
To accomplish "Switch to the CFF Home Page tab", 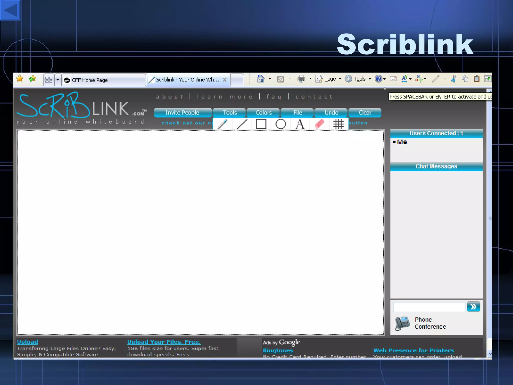I will [104, 80].
